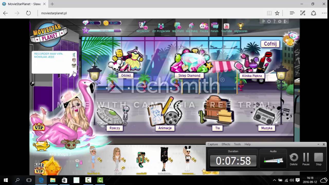Open the Highscores trophy icon
This screenshot has height=185, width=329.
241,27
